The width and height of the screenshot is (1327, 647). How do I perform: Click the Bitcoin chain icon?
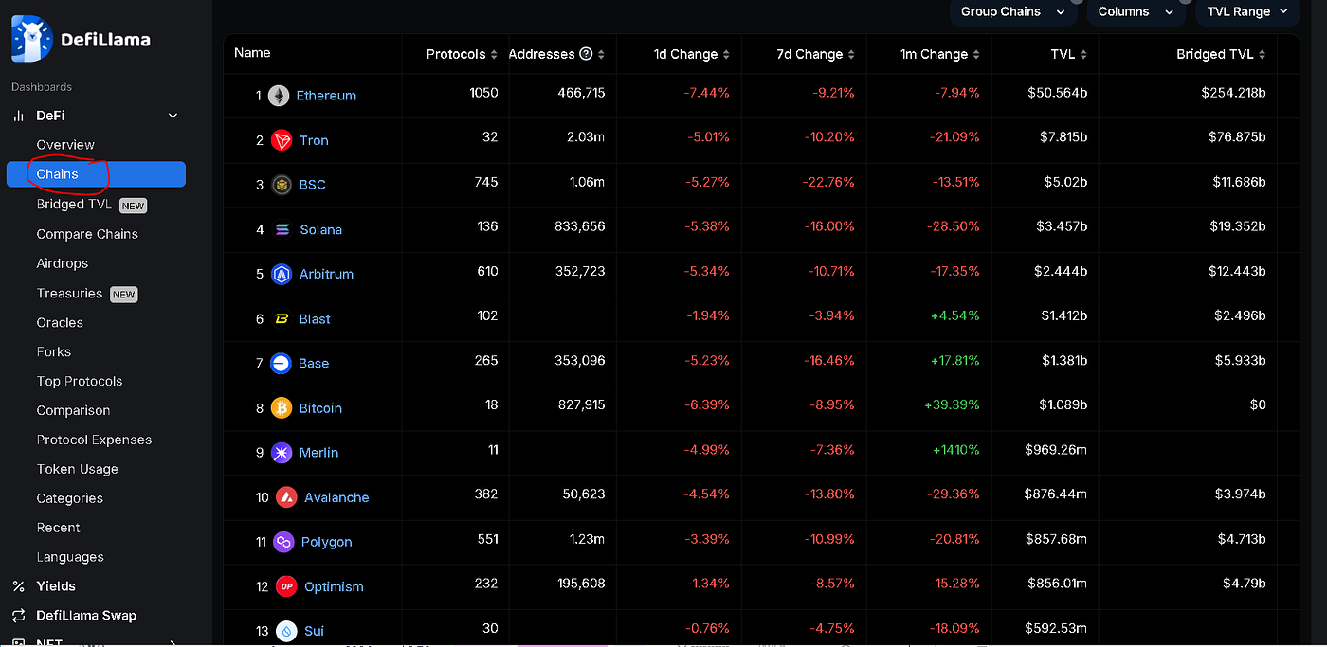[x=282, y=408]
